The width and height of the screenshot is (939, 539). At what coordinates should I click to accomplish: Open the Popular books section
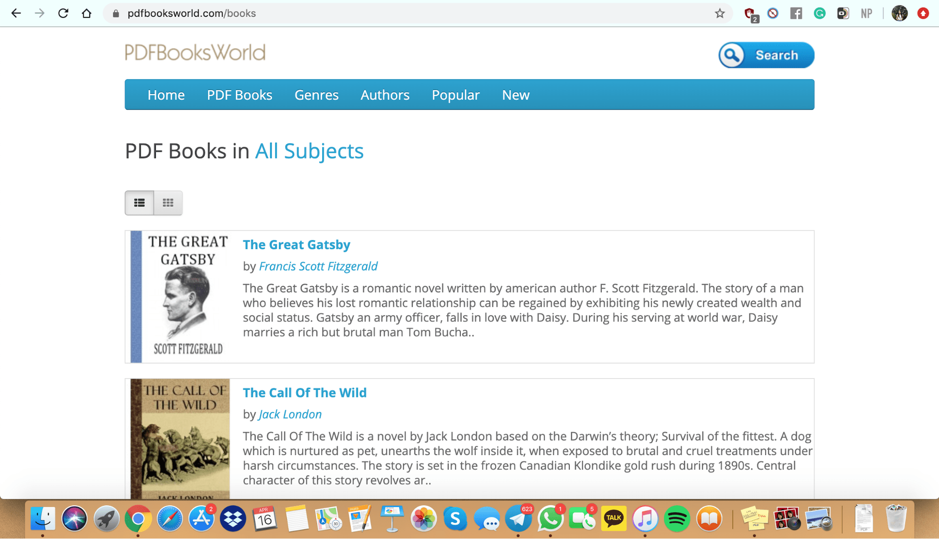455,95
